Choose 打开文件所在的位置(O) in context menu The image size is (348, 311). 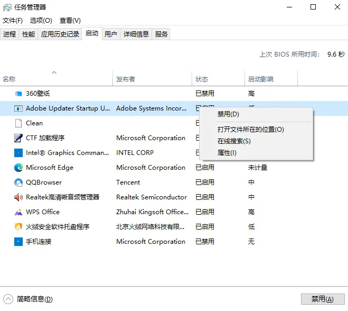(256, 130)
